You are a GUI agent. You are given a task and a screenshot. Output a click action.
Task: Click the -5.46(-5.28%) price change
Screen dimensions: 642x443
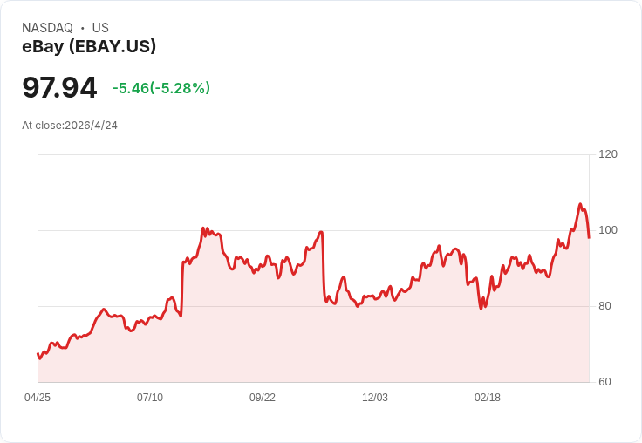point(161,88)
